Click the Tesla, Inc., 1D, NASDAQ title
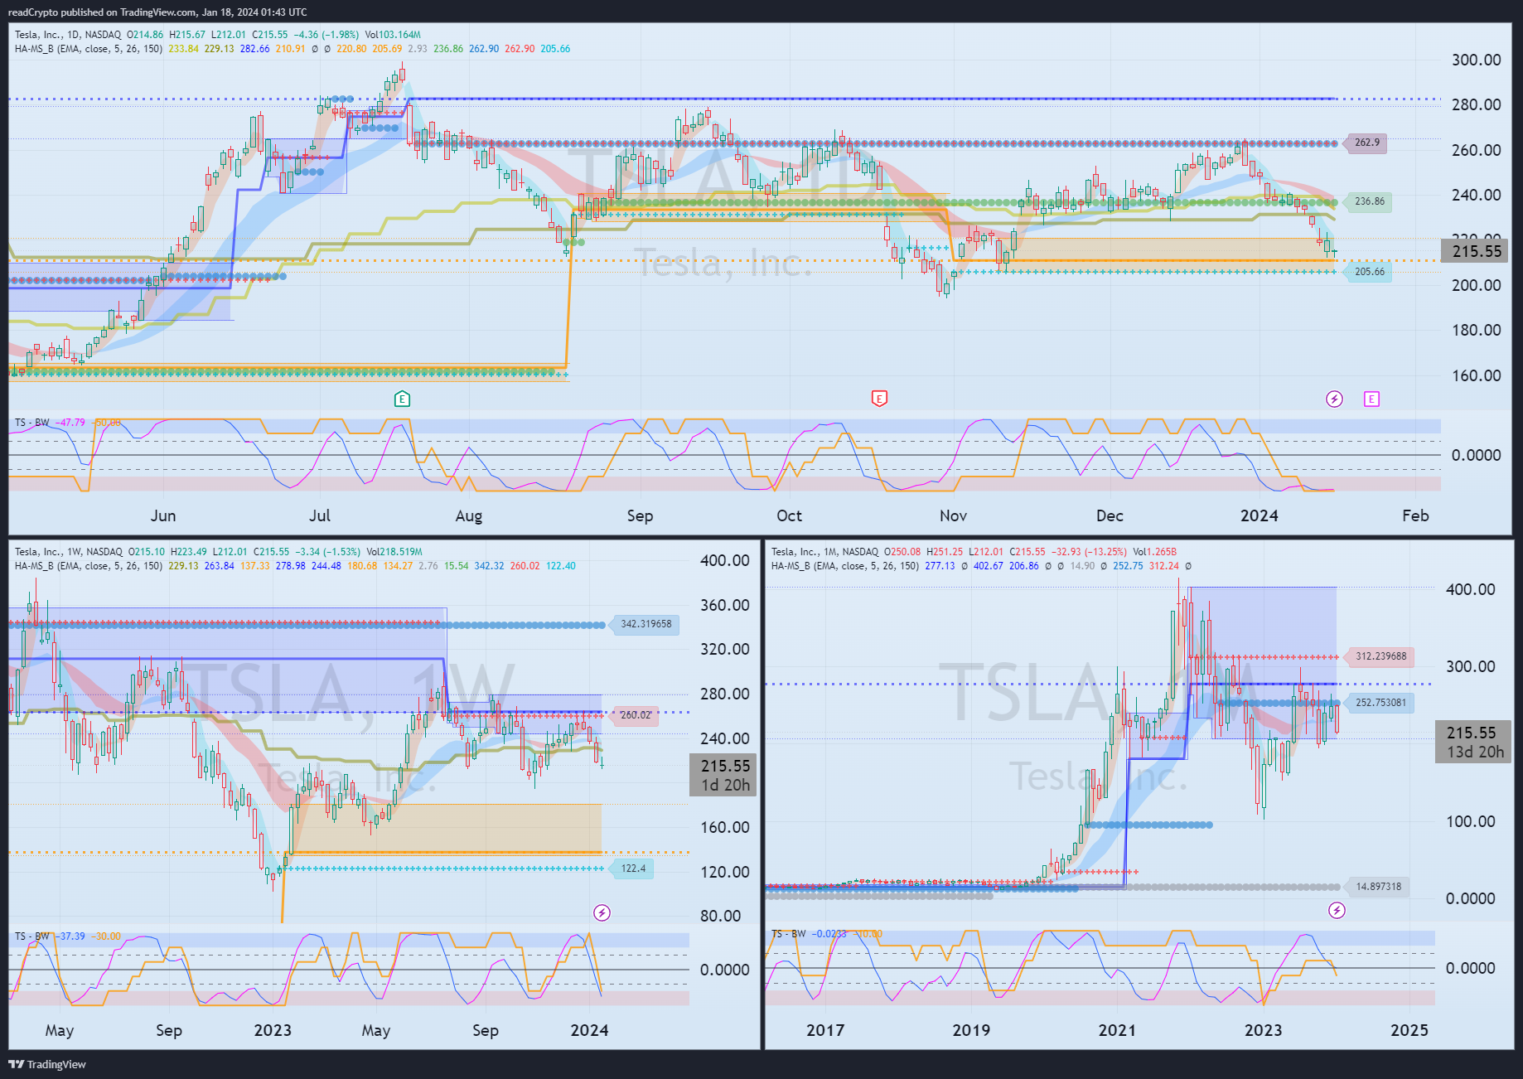 pos(68,35)
